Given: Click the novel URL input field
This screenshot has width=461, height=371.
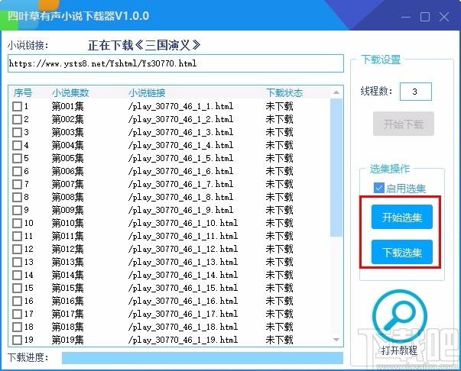Looking at the screenshot, I should (x=176, y=63).
